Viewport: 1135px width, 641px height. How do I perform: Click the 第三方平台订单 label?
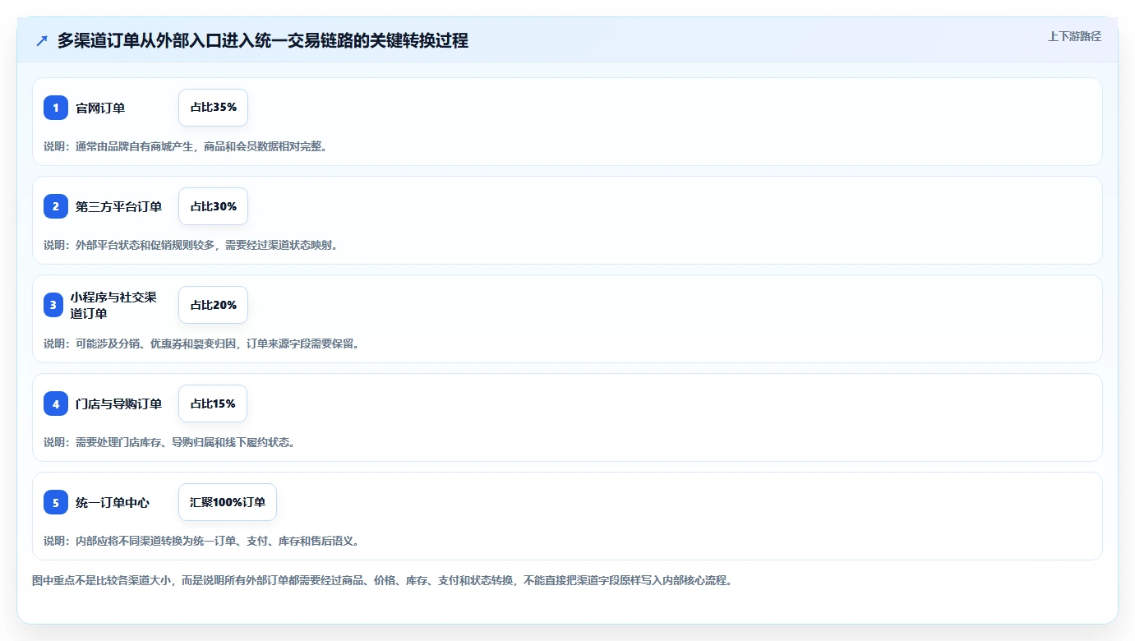tap(118, 206)
